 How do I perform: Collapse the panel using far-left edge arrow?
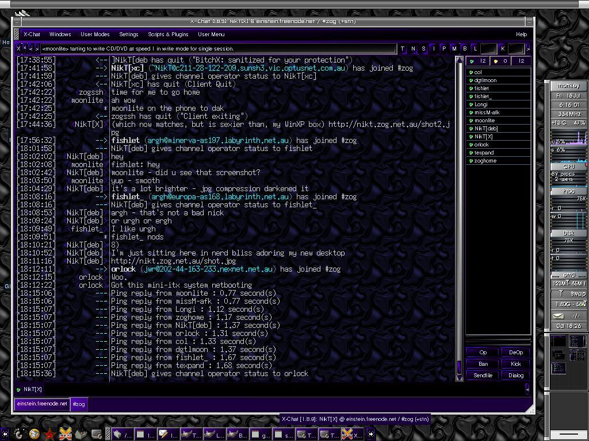point(5,434)
